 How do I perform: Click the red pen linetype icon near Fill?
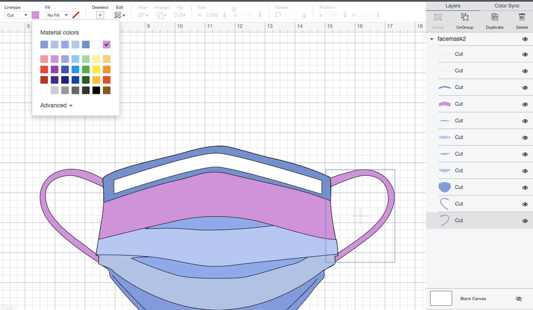[76, 14]
